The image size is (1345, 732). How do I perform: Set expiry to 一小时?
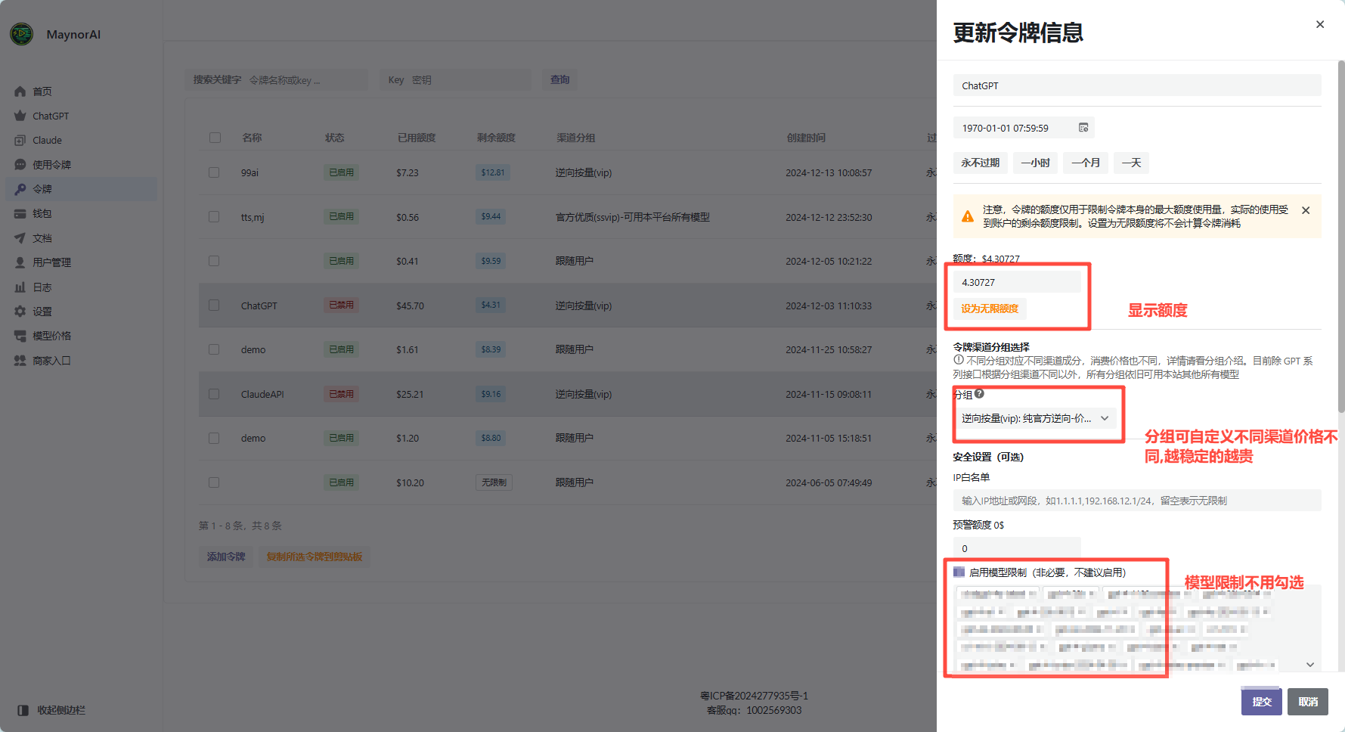click(x=1035, y=163)
